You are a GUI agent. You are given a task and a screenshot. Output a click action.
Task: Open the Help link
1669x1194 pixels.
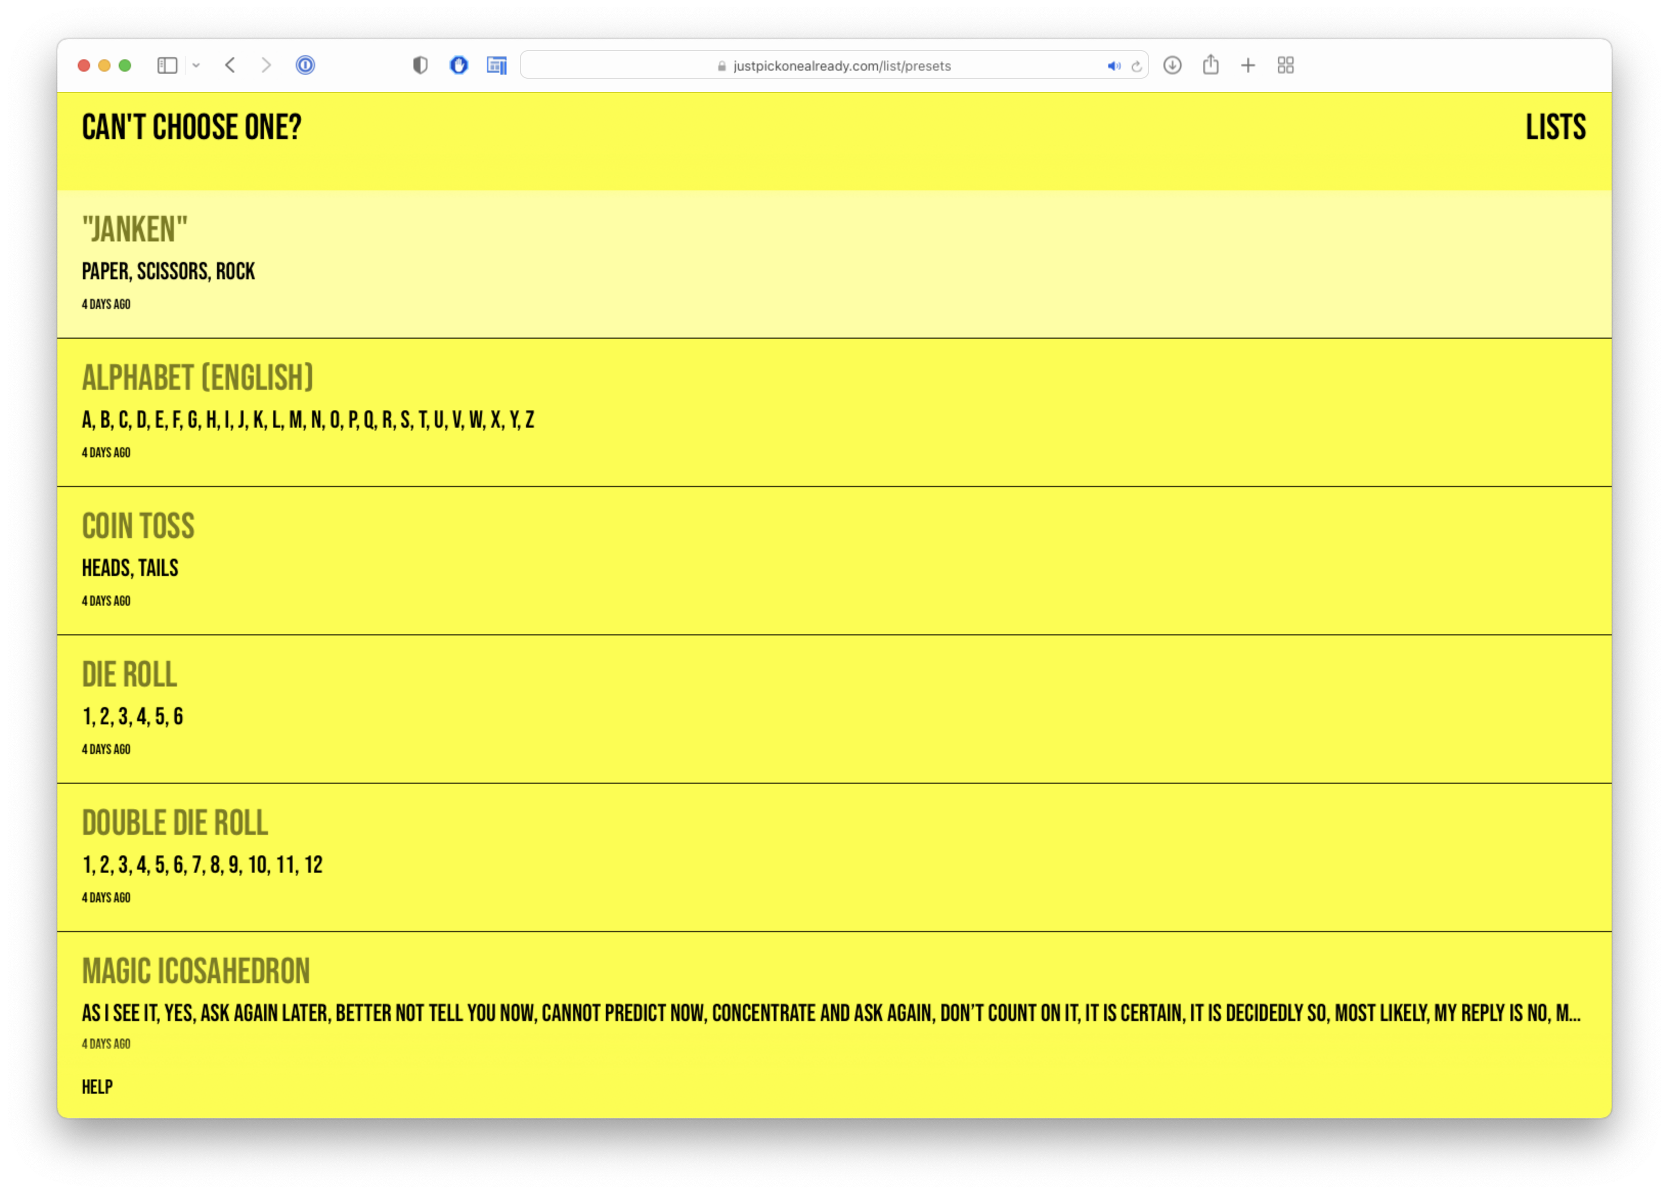[x=97, y=1087]
